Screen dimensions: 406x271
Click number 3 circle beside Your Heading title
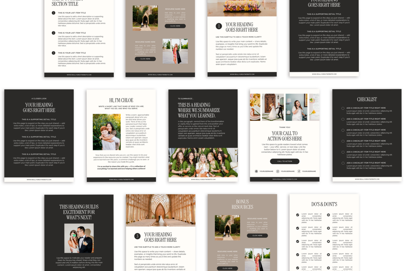(x=137, y=236)
